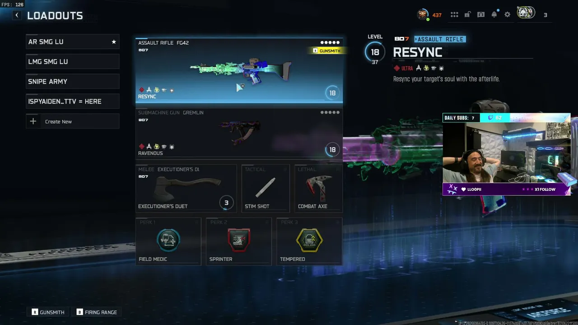Screen dimensions: 578x325
Task: Open Firing Range from the bottom bar label
Action: tap(101, 312)
